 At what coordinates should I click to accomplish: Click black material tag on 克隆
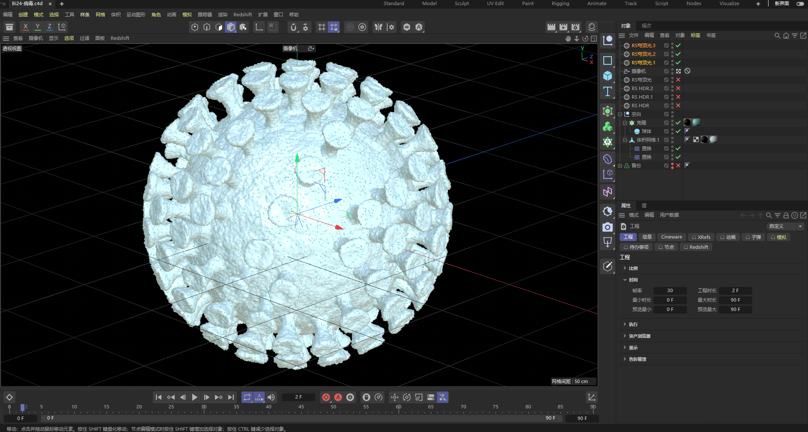687,122
